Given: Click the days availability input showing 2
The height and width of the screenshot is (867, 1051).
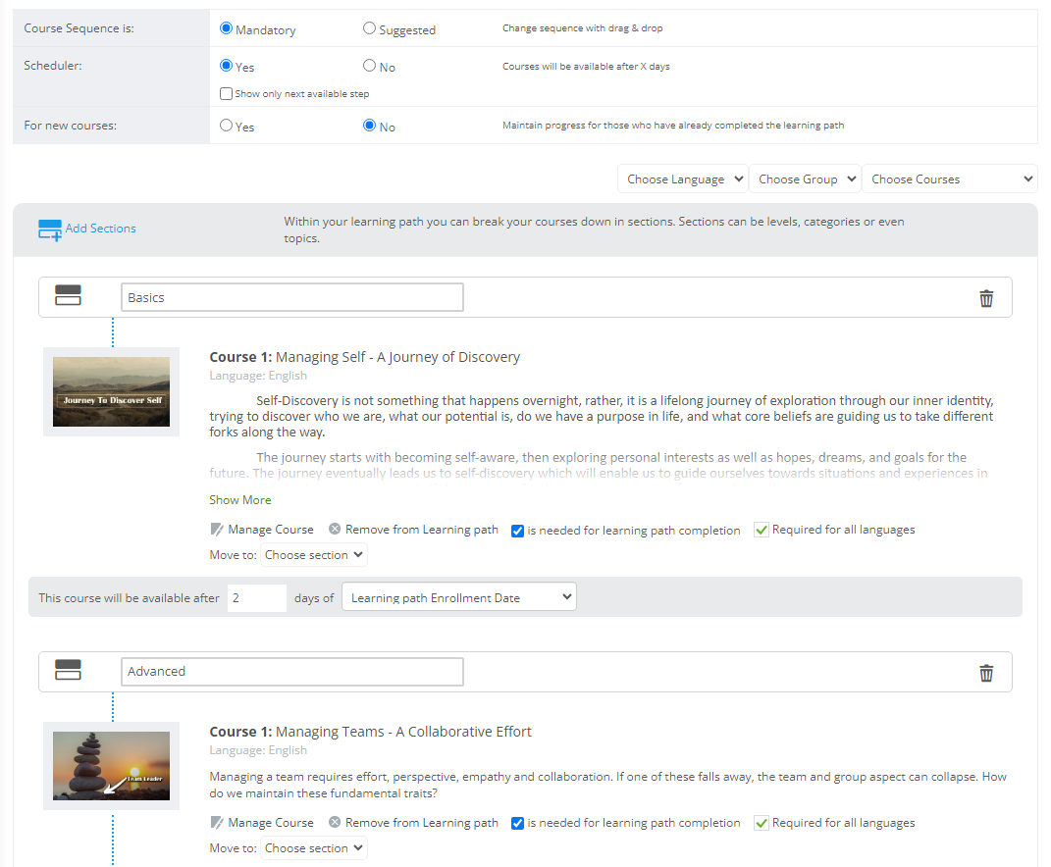Looking at the screenshot, I should [256, 597].
